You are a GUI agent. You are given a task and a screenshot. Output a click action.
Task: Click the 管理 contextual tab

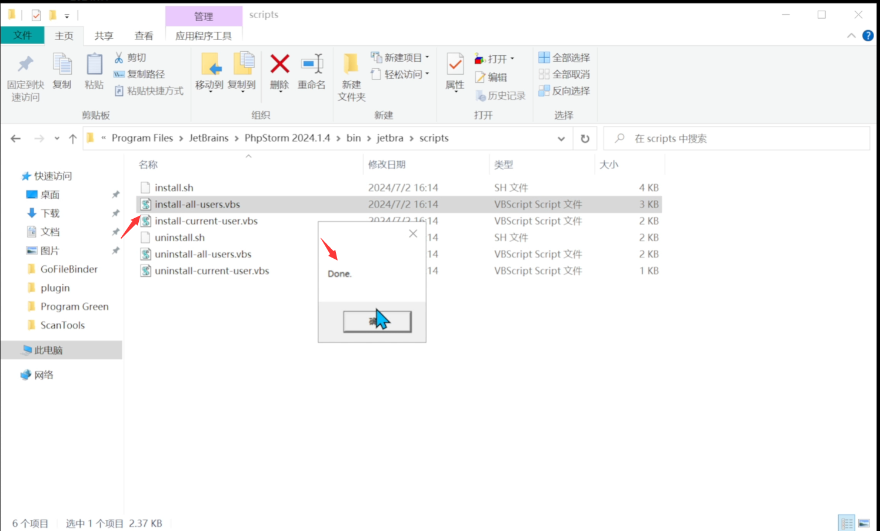click(x=204, y=16)
